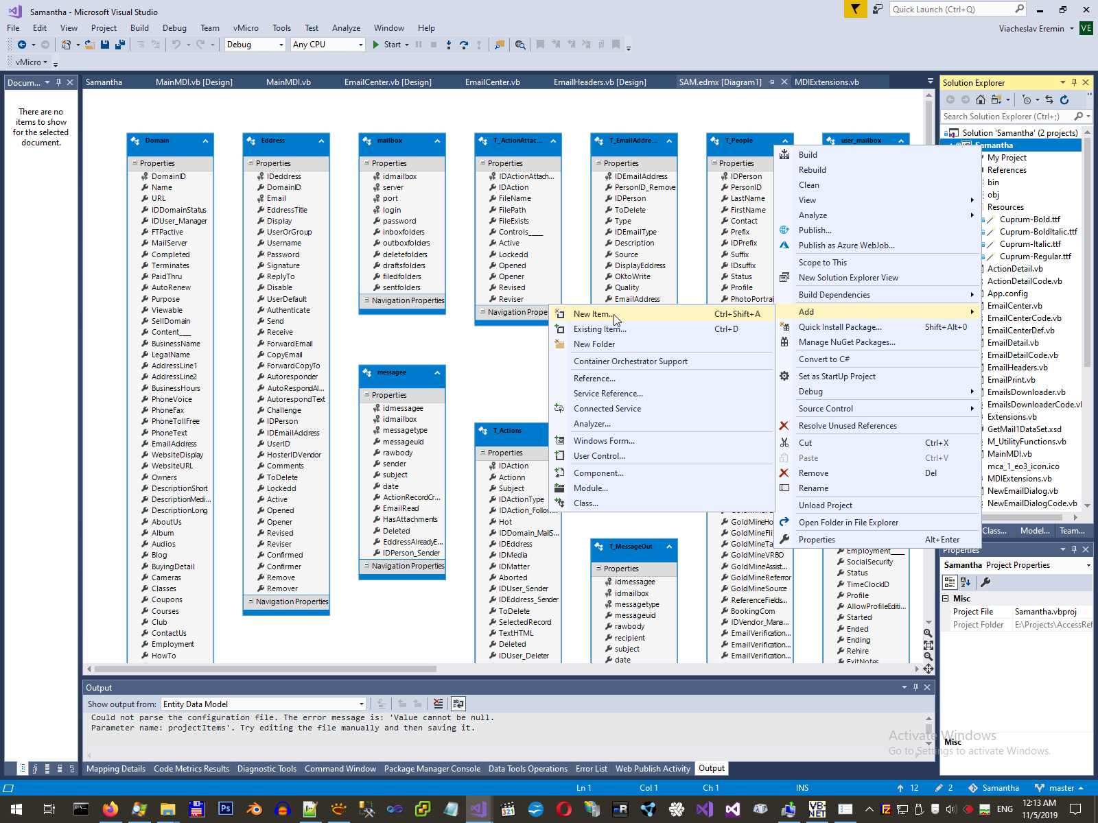Viewport: 1098px width, 823px height.
Task: Collapse Properties section of T_People entity
Action: [714, 163]
